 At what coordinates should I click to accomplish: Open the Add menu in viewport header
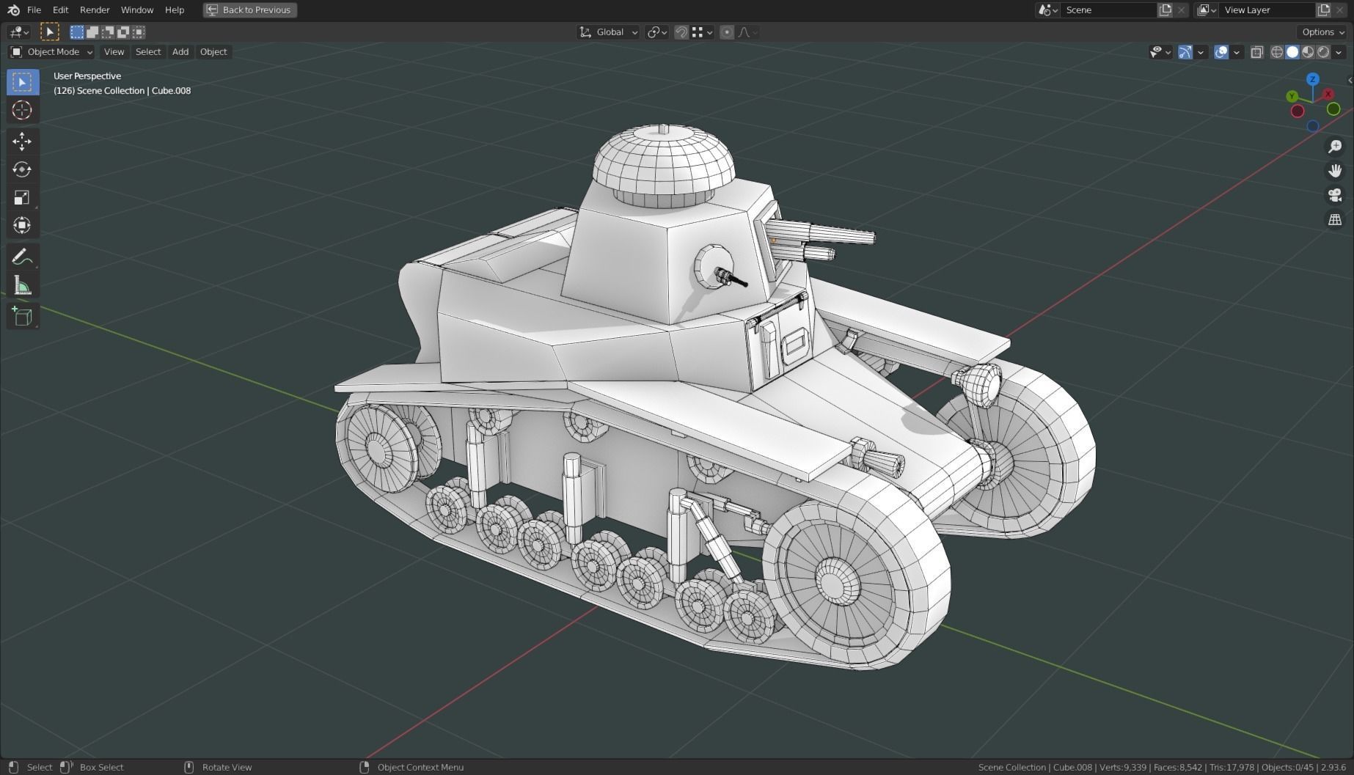click(180, 52)
